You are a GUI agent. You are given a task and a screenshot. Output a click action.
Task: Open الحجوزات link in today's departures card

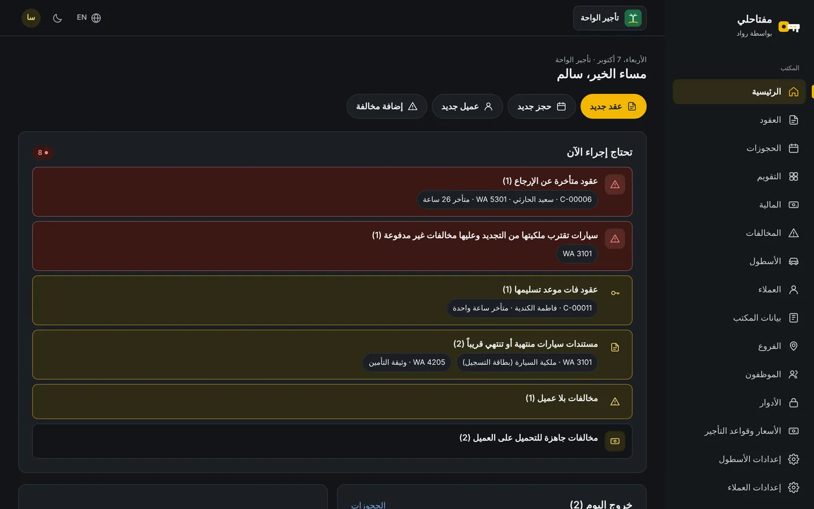[x=368, y=505]
